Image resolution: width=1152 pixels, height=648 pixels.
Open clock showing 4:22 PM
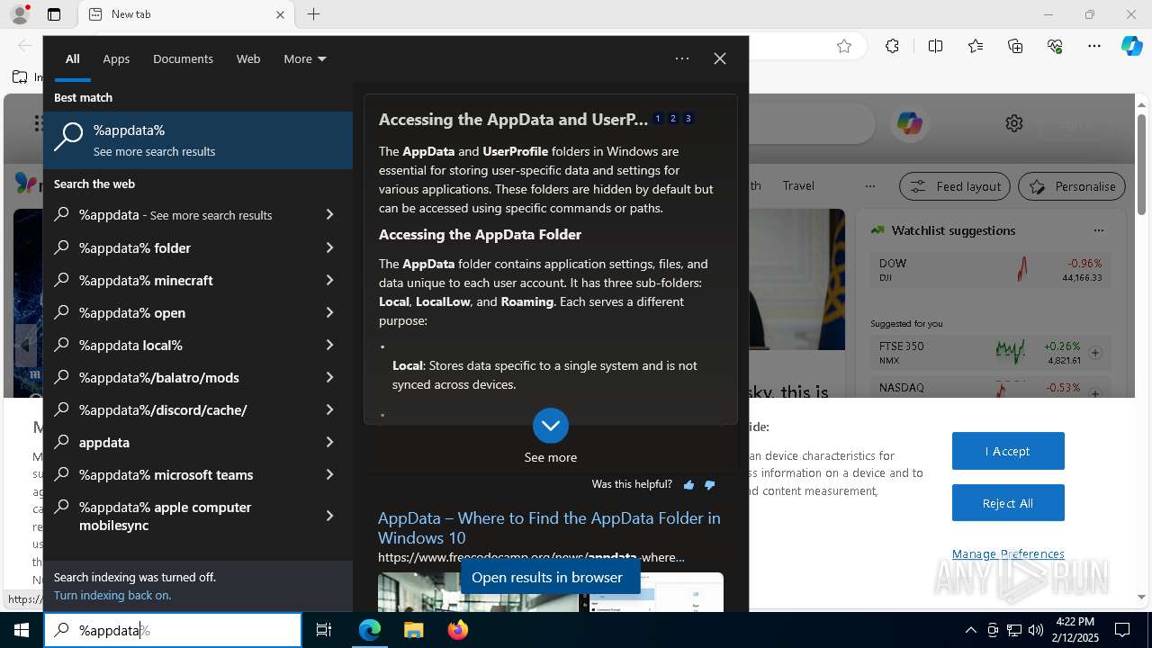(x=1075, y=630)
